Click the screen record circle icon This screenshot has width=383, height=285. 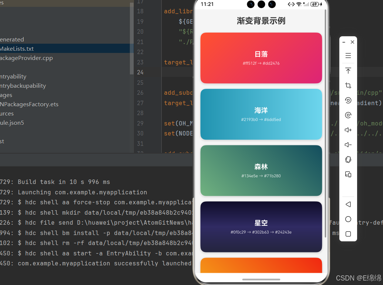pyautogui.click(x=348, y=100)
